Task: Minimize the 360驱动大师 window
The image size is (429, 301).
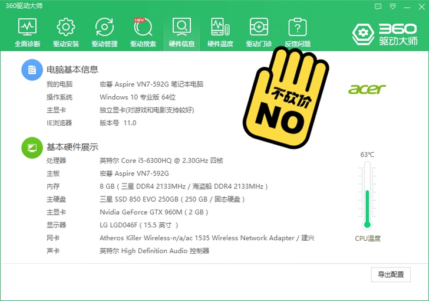Action: (407, 7)
